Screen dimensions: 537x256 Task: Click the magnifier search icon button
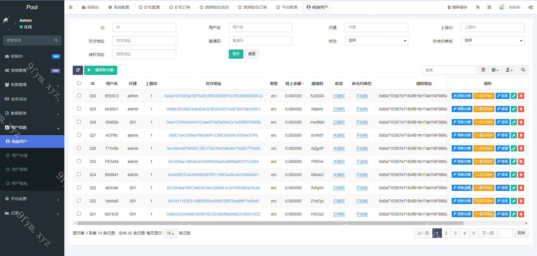[x=523, y=70]
